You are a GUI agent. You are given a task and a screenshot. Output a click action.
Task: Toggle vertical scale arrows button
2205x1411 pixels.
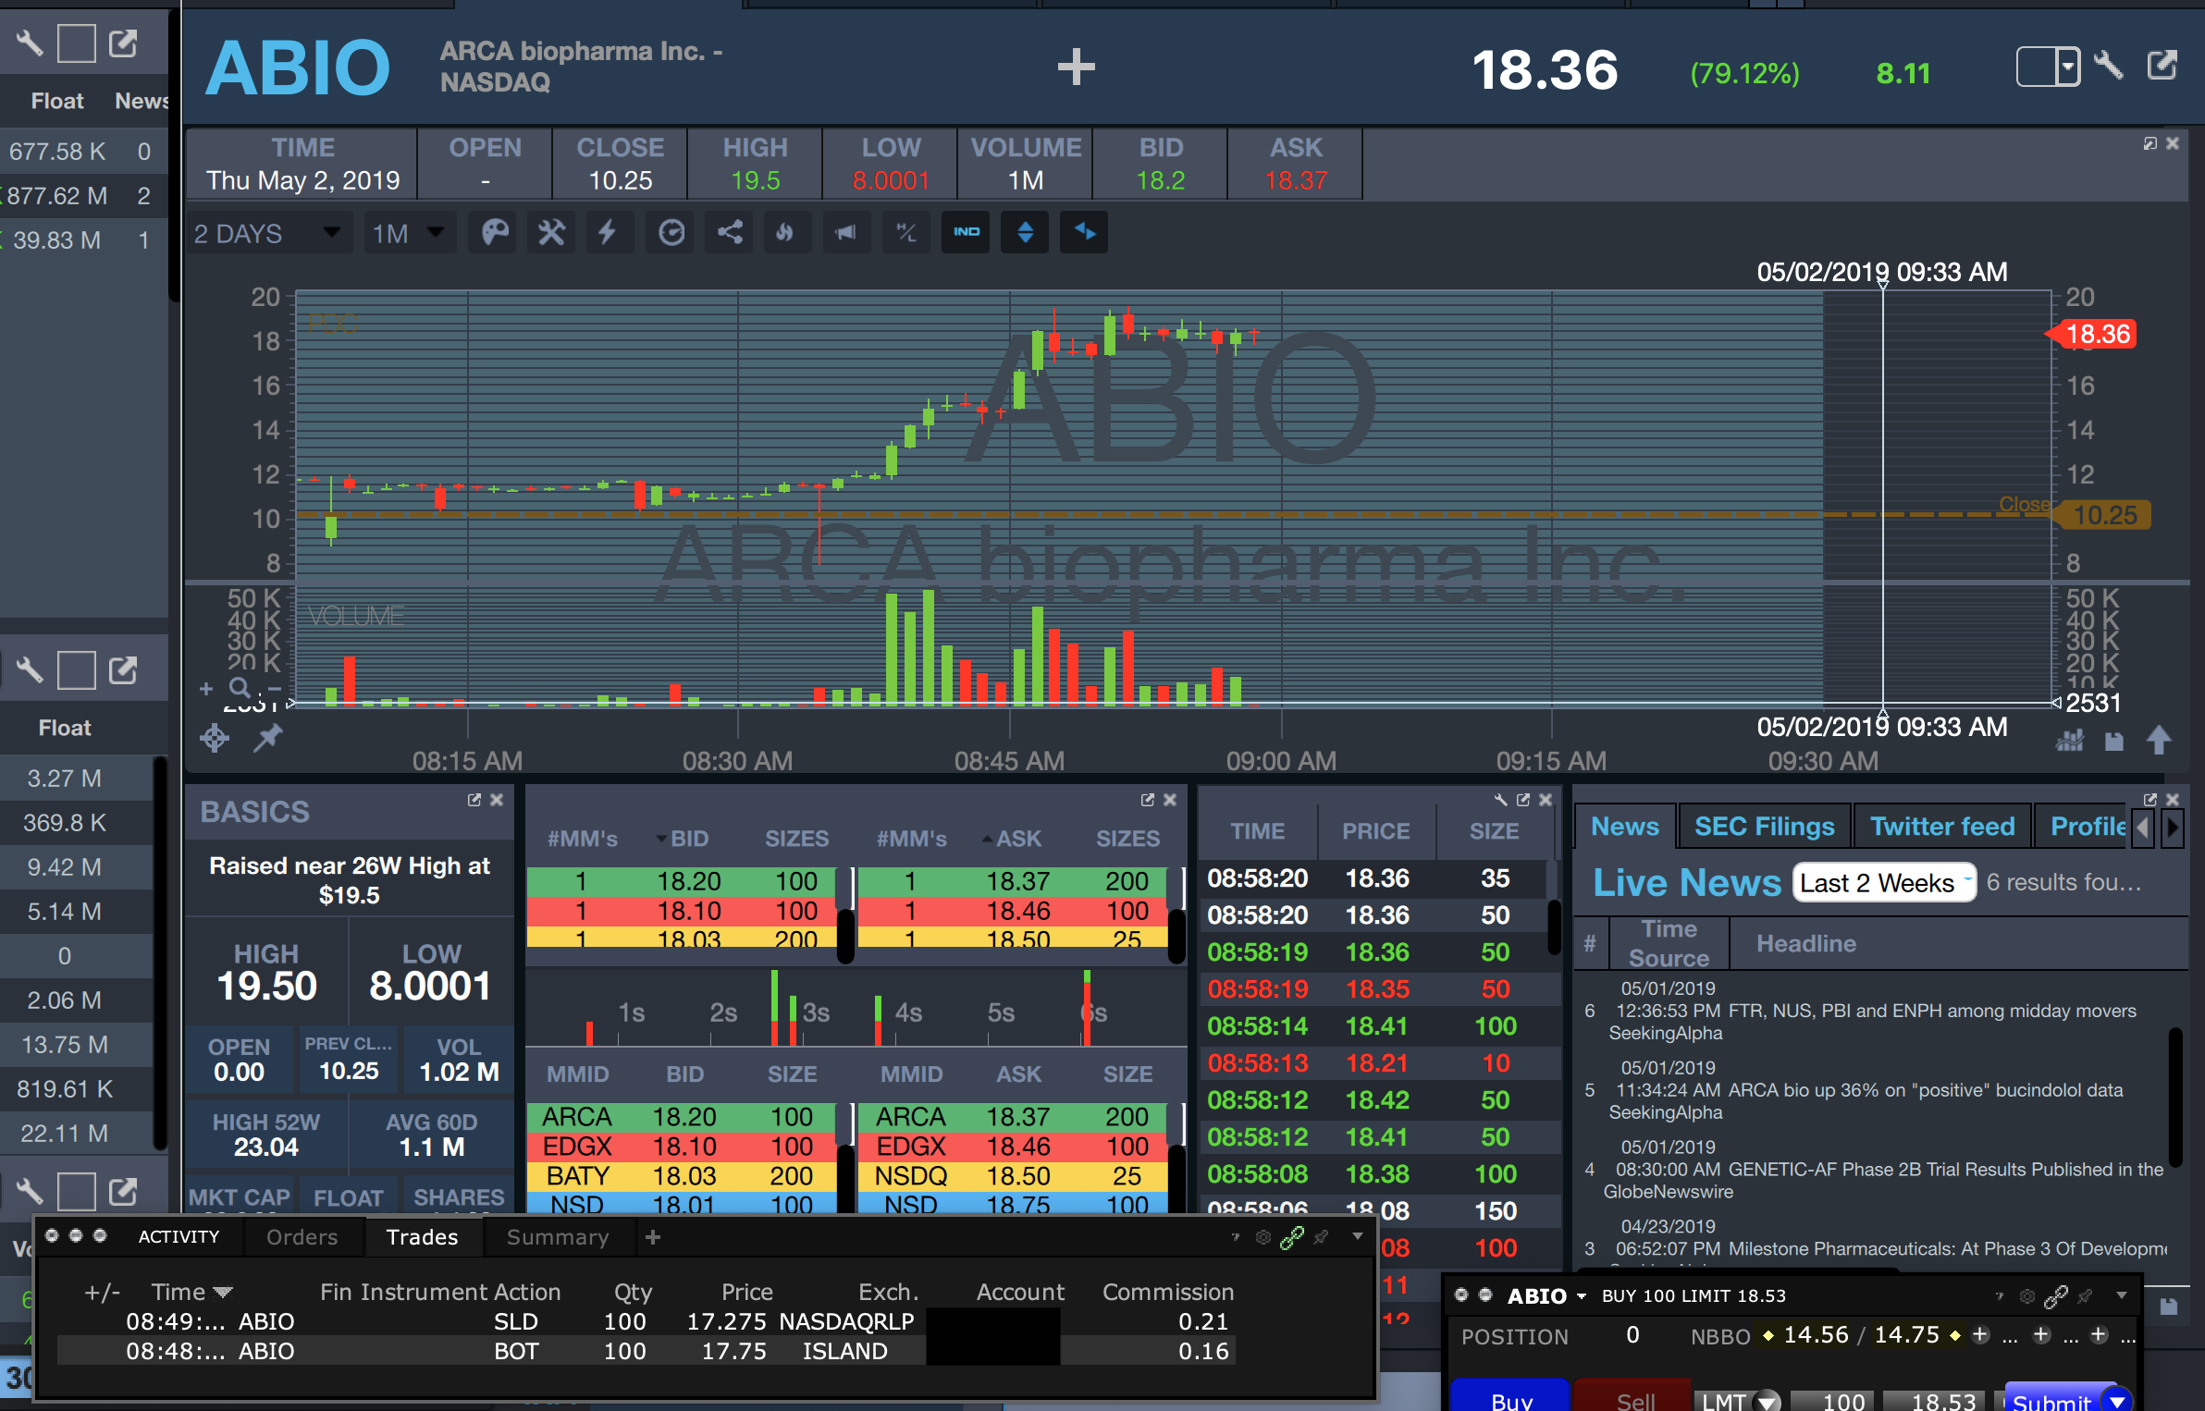coord(1025,232)
